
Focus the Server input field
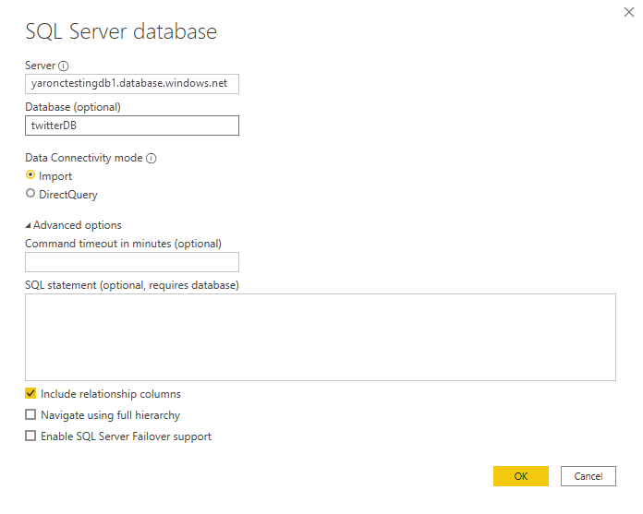(x=132, y=84)
